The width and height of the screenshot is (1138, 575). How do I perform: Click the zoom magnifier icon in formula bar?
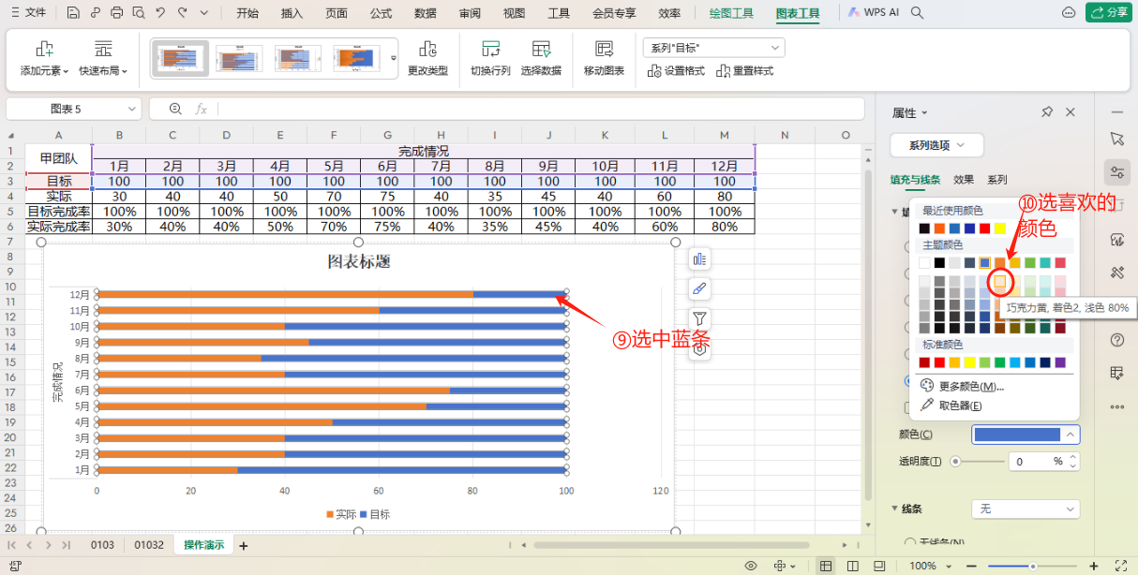175,109
